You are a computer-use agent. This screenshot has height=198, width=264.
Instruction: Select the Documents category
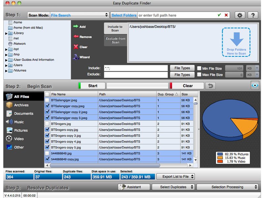click(24, 114)
